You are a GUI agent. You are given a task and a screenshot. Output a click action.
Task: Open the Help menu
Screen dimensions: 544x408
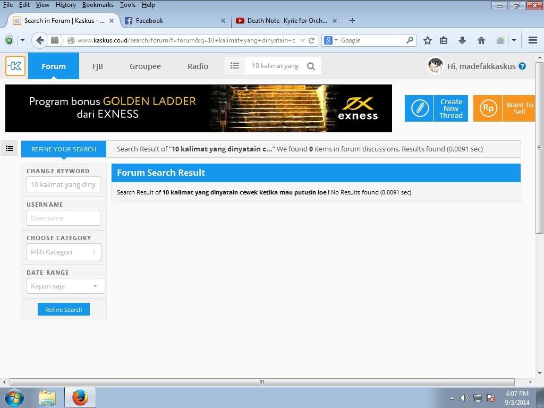(148, 5)
